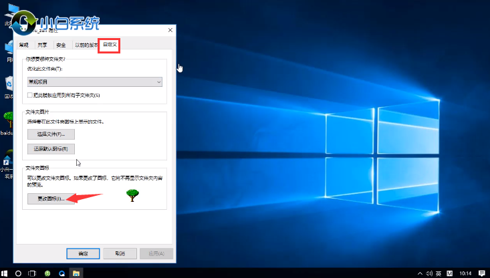Click the Windows Start button
The image size is (490, 278).
[x=5, y=273]
